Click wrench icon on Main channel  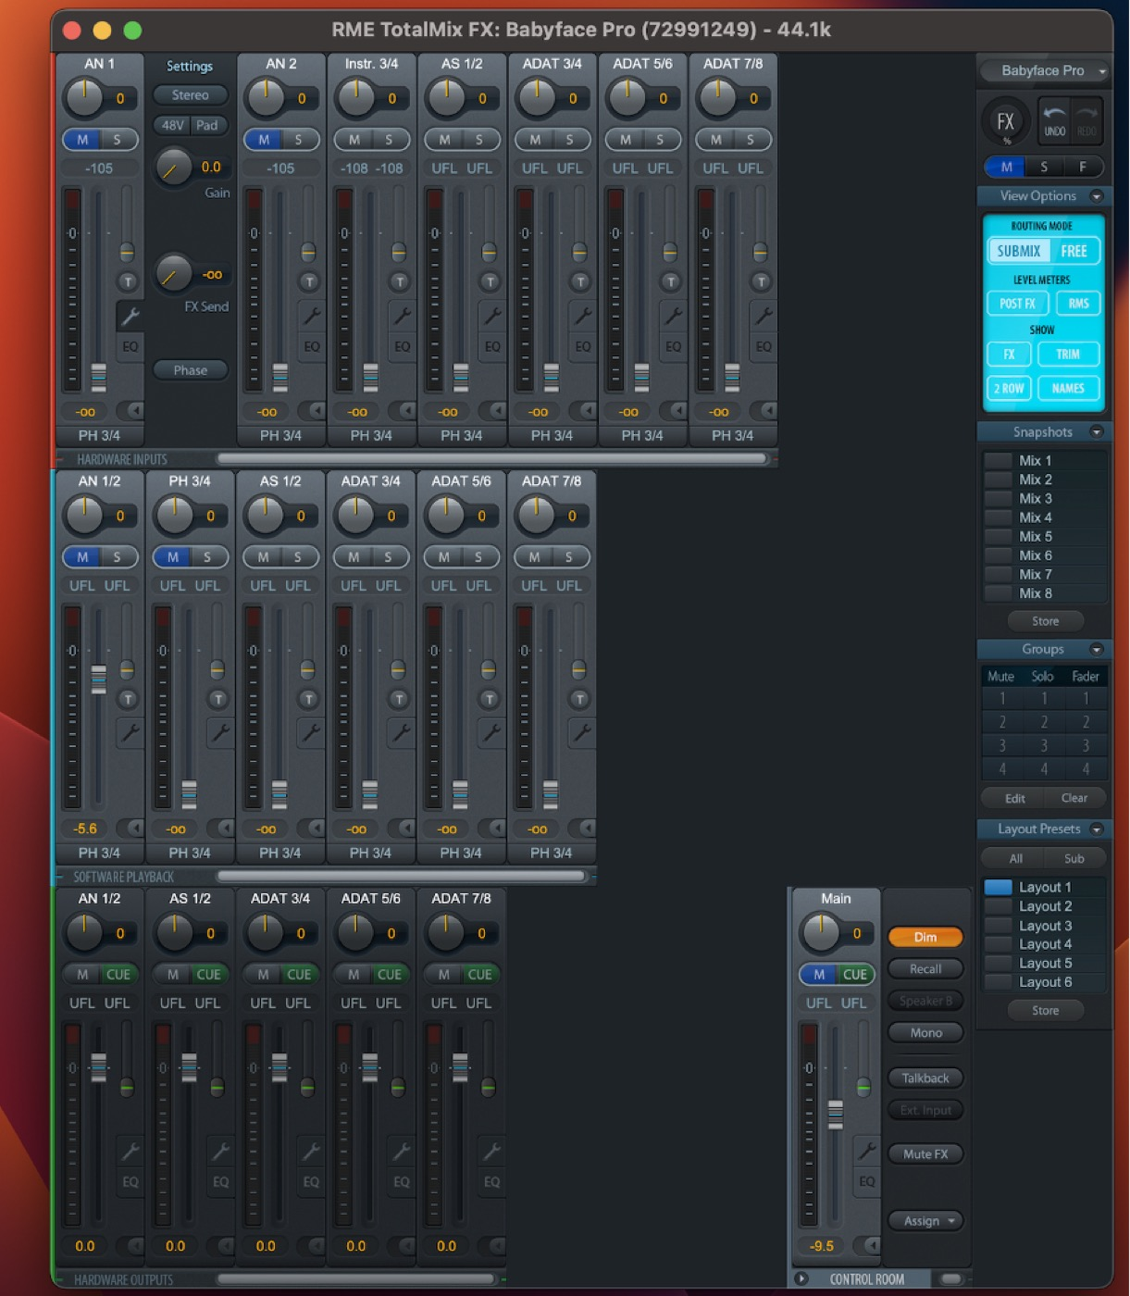(x=866, y=1151)
